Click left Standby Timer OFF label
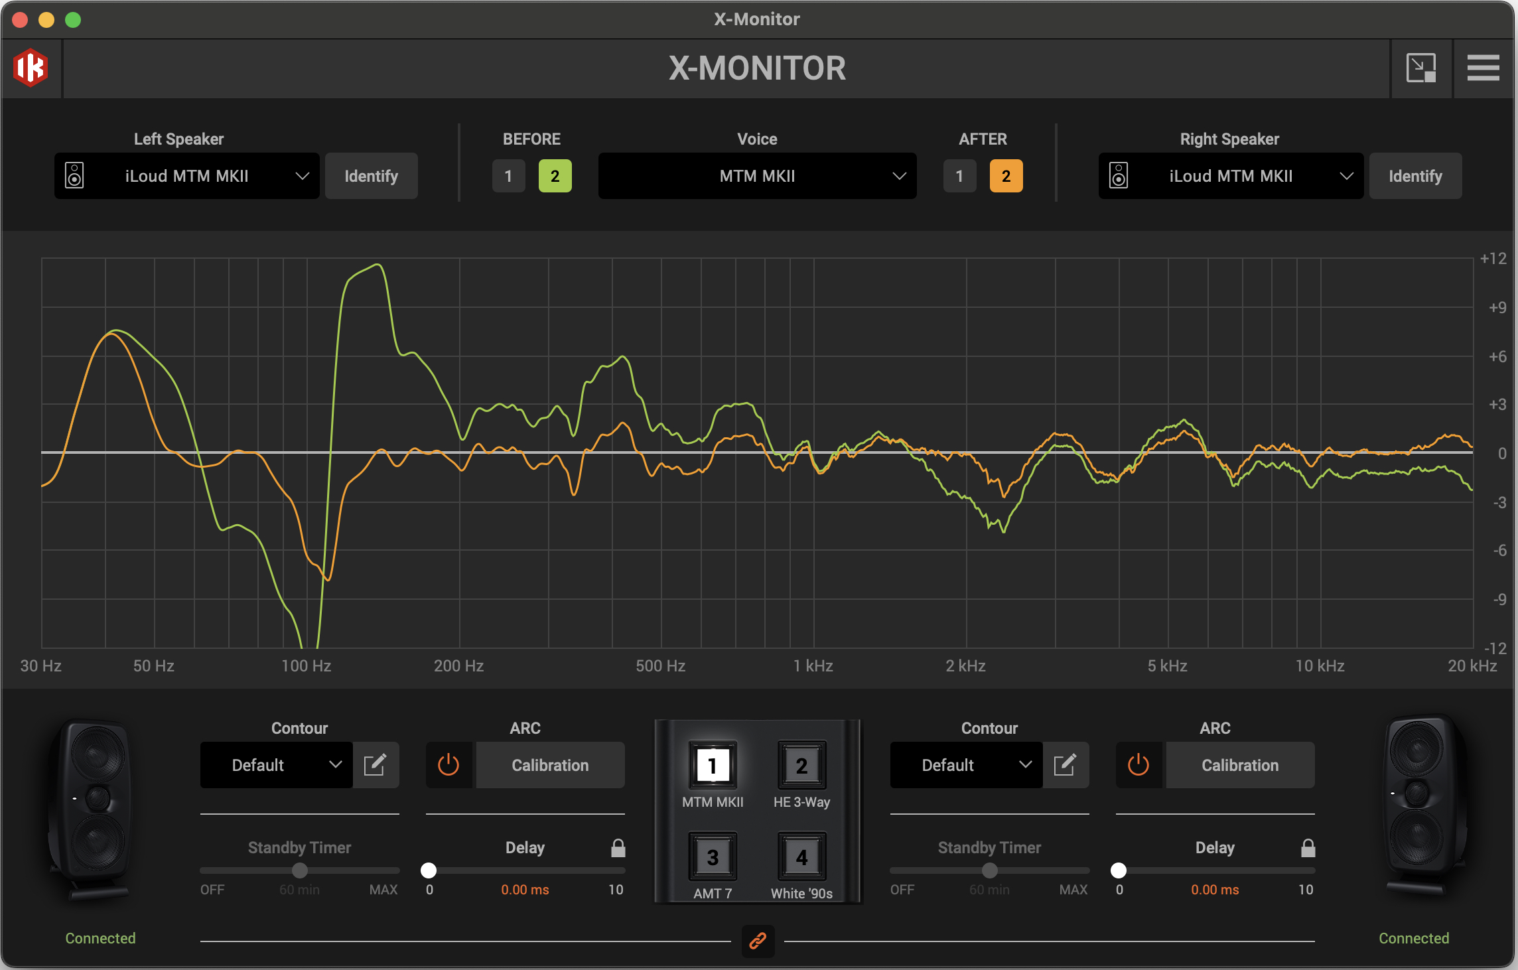 pos(212,890)
